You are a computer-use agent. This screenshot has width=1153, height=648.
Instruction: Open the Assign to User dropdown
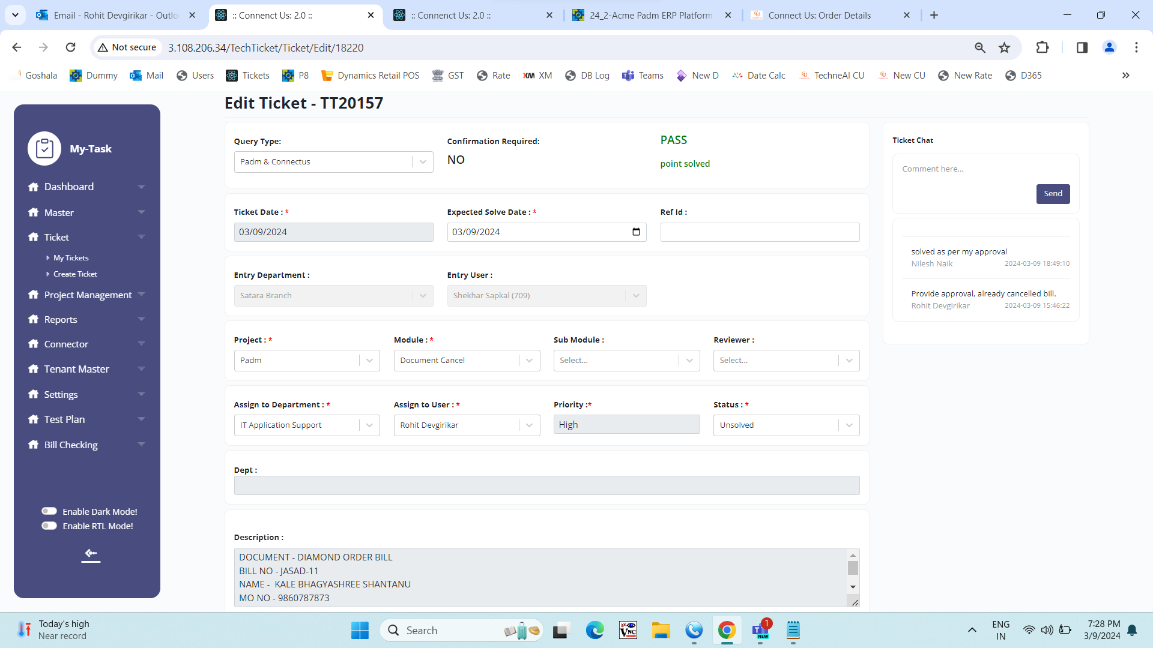point(467,425)
